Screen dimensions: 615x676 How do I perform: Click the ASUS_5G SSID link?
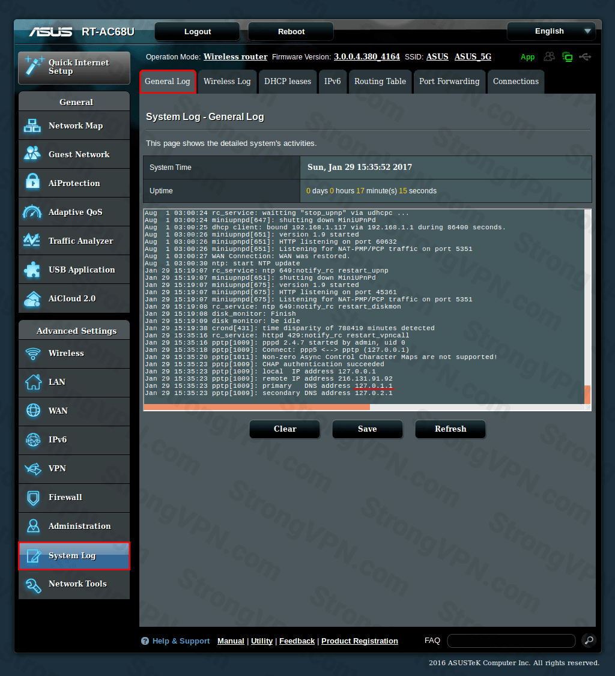[x=473, y=56]
